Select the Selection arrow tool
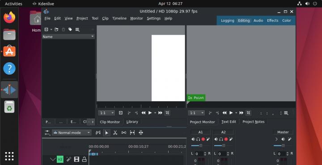The height and width of the screenshot is (165, 322). 106,132
